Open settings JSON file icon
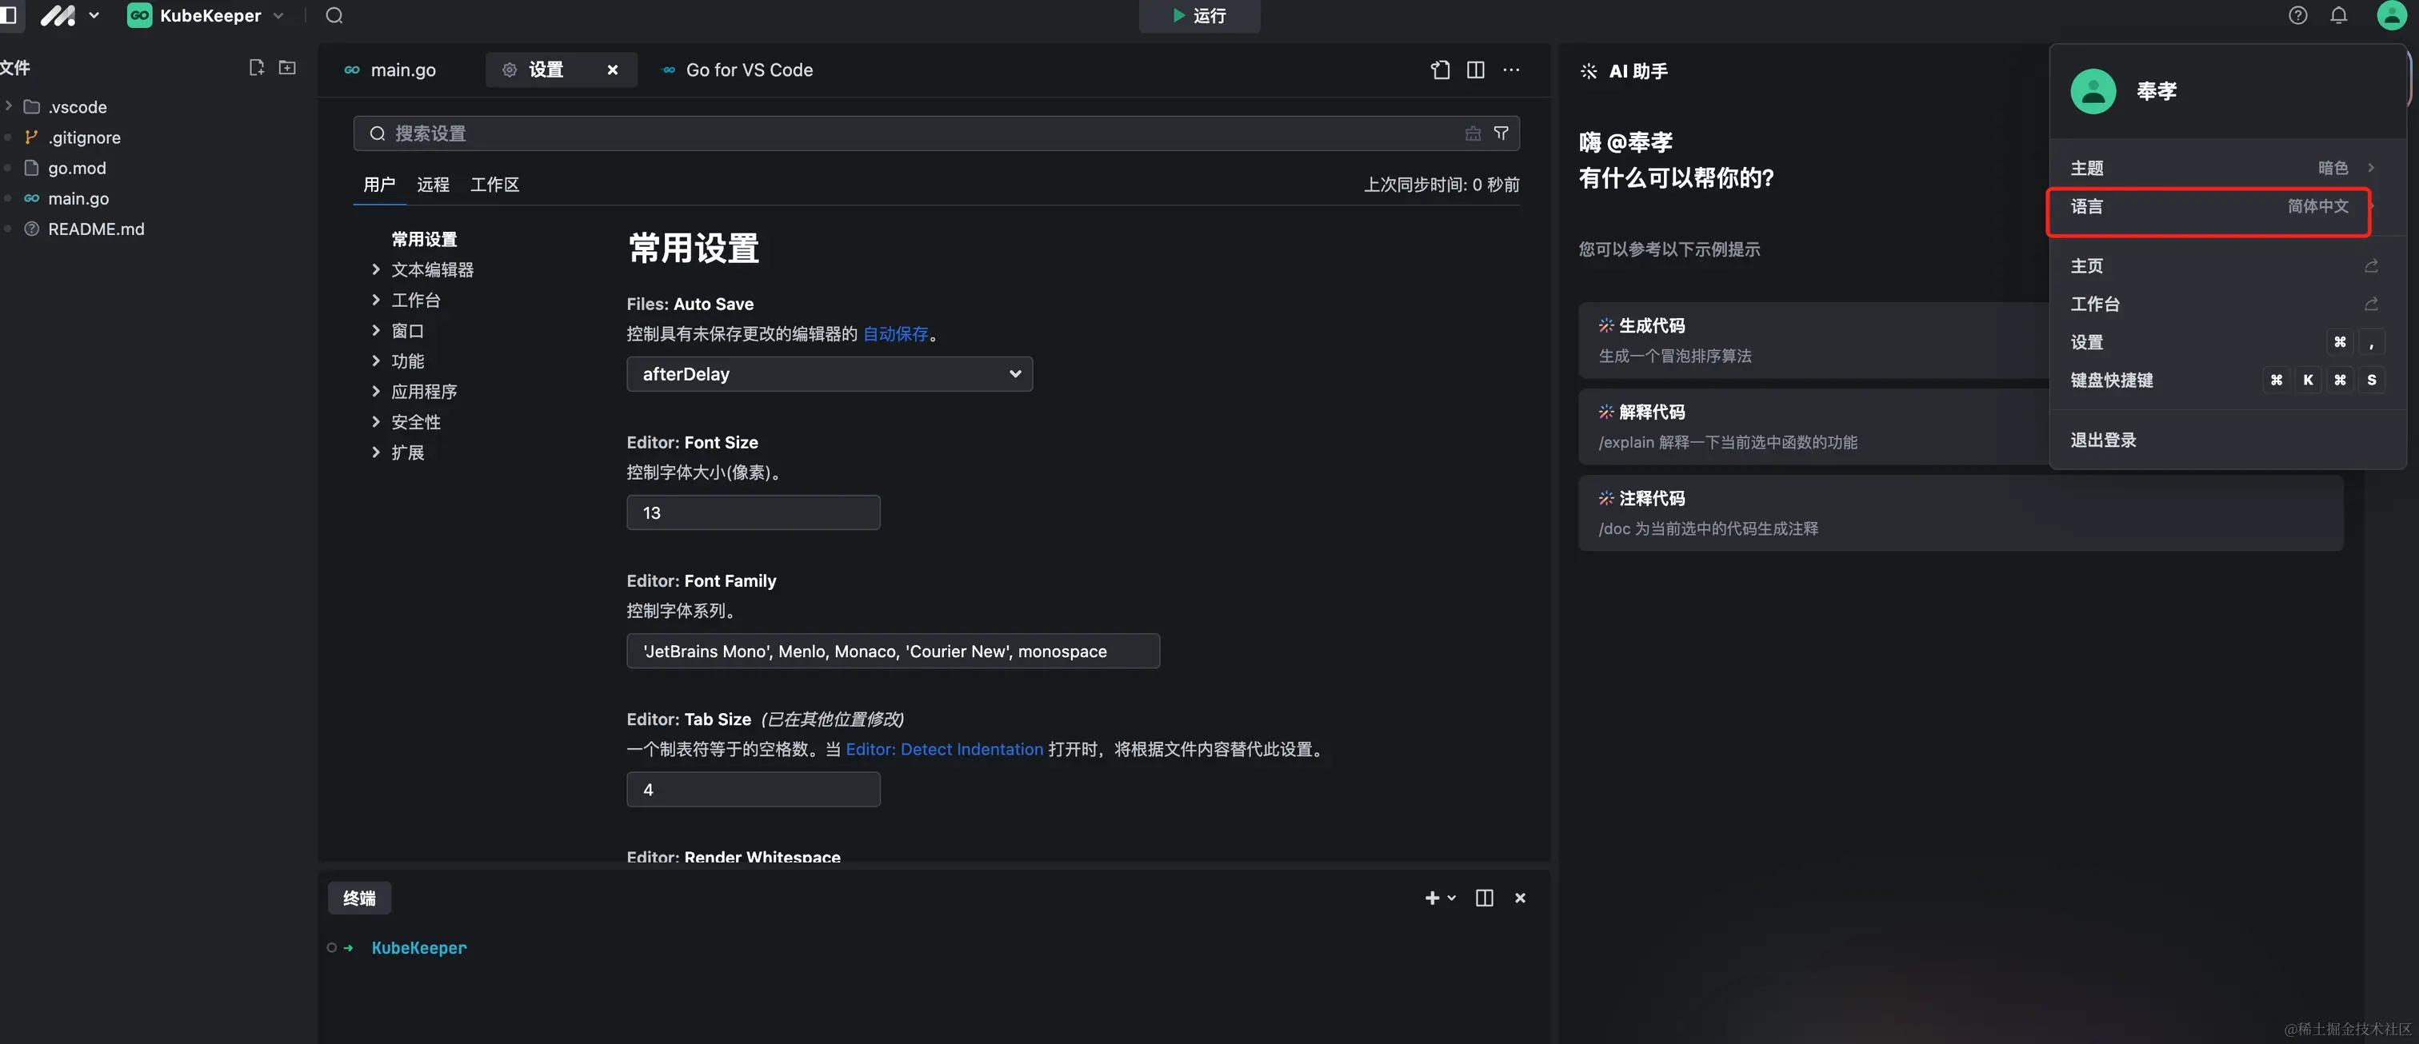Screen dimensions: 2419x1044 (x=1441, y=70)
